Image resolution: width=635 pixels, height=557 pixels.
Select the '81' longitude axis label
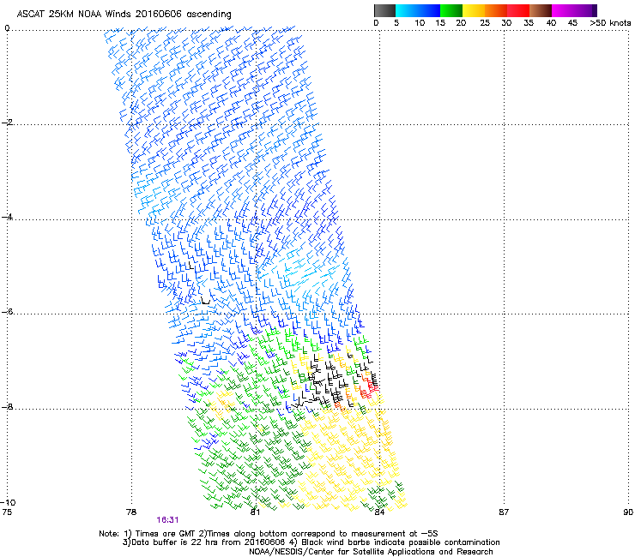255,512
